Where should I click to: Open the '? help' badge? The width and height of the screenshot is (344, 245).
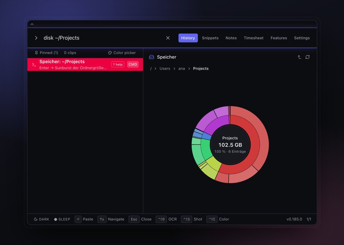point(118,65)
